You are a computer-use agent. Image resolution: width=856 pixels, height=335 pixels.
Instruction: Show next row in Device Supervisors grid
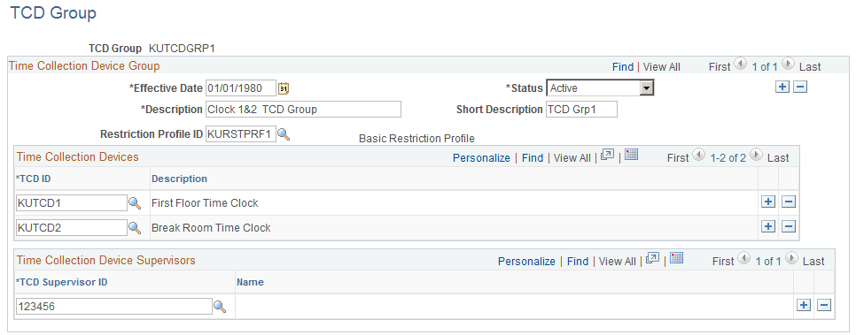(x=791, y=259)
